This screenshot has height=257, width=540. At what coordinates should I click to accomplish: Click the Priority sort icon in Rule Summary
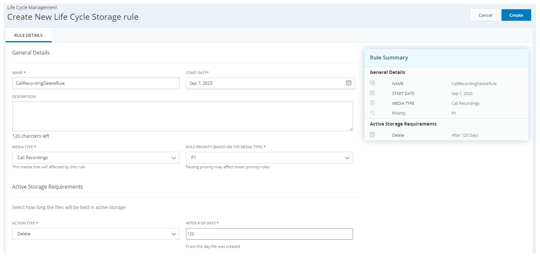pyautogui.click(x=372, y=113)
